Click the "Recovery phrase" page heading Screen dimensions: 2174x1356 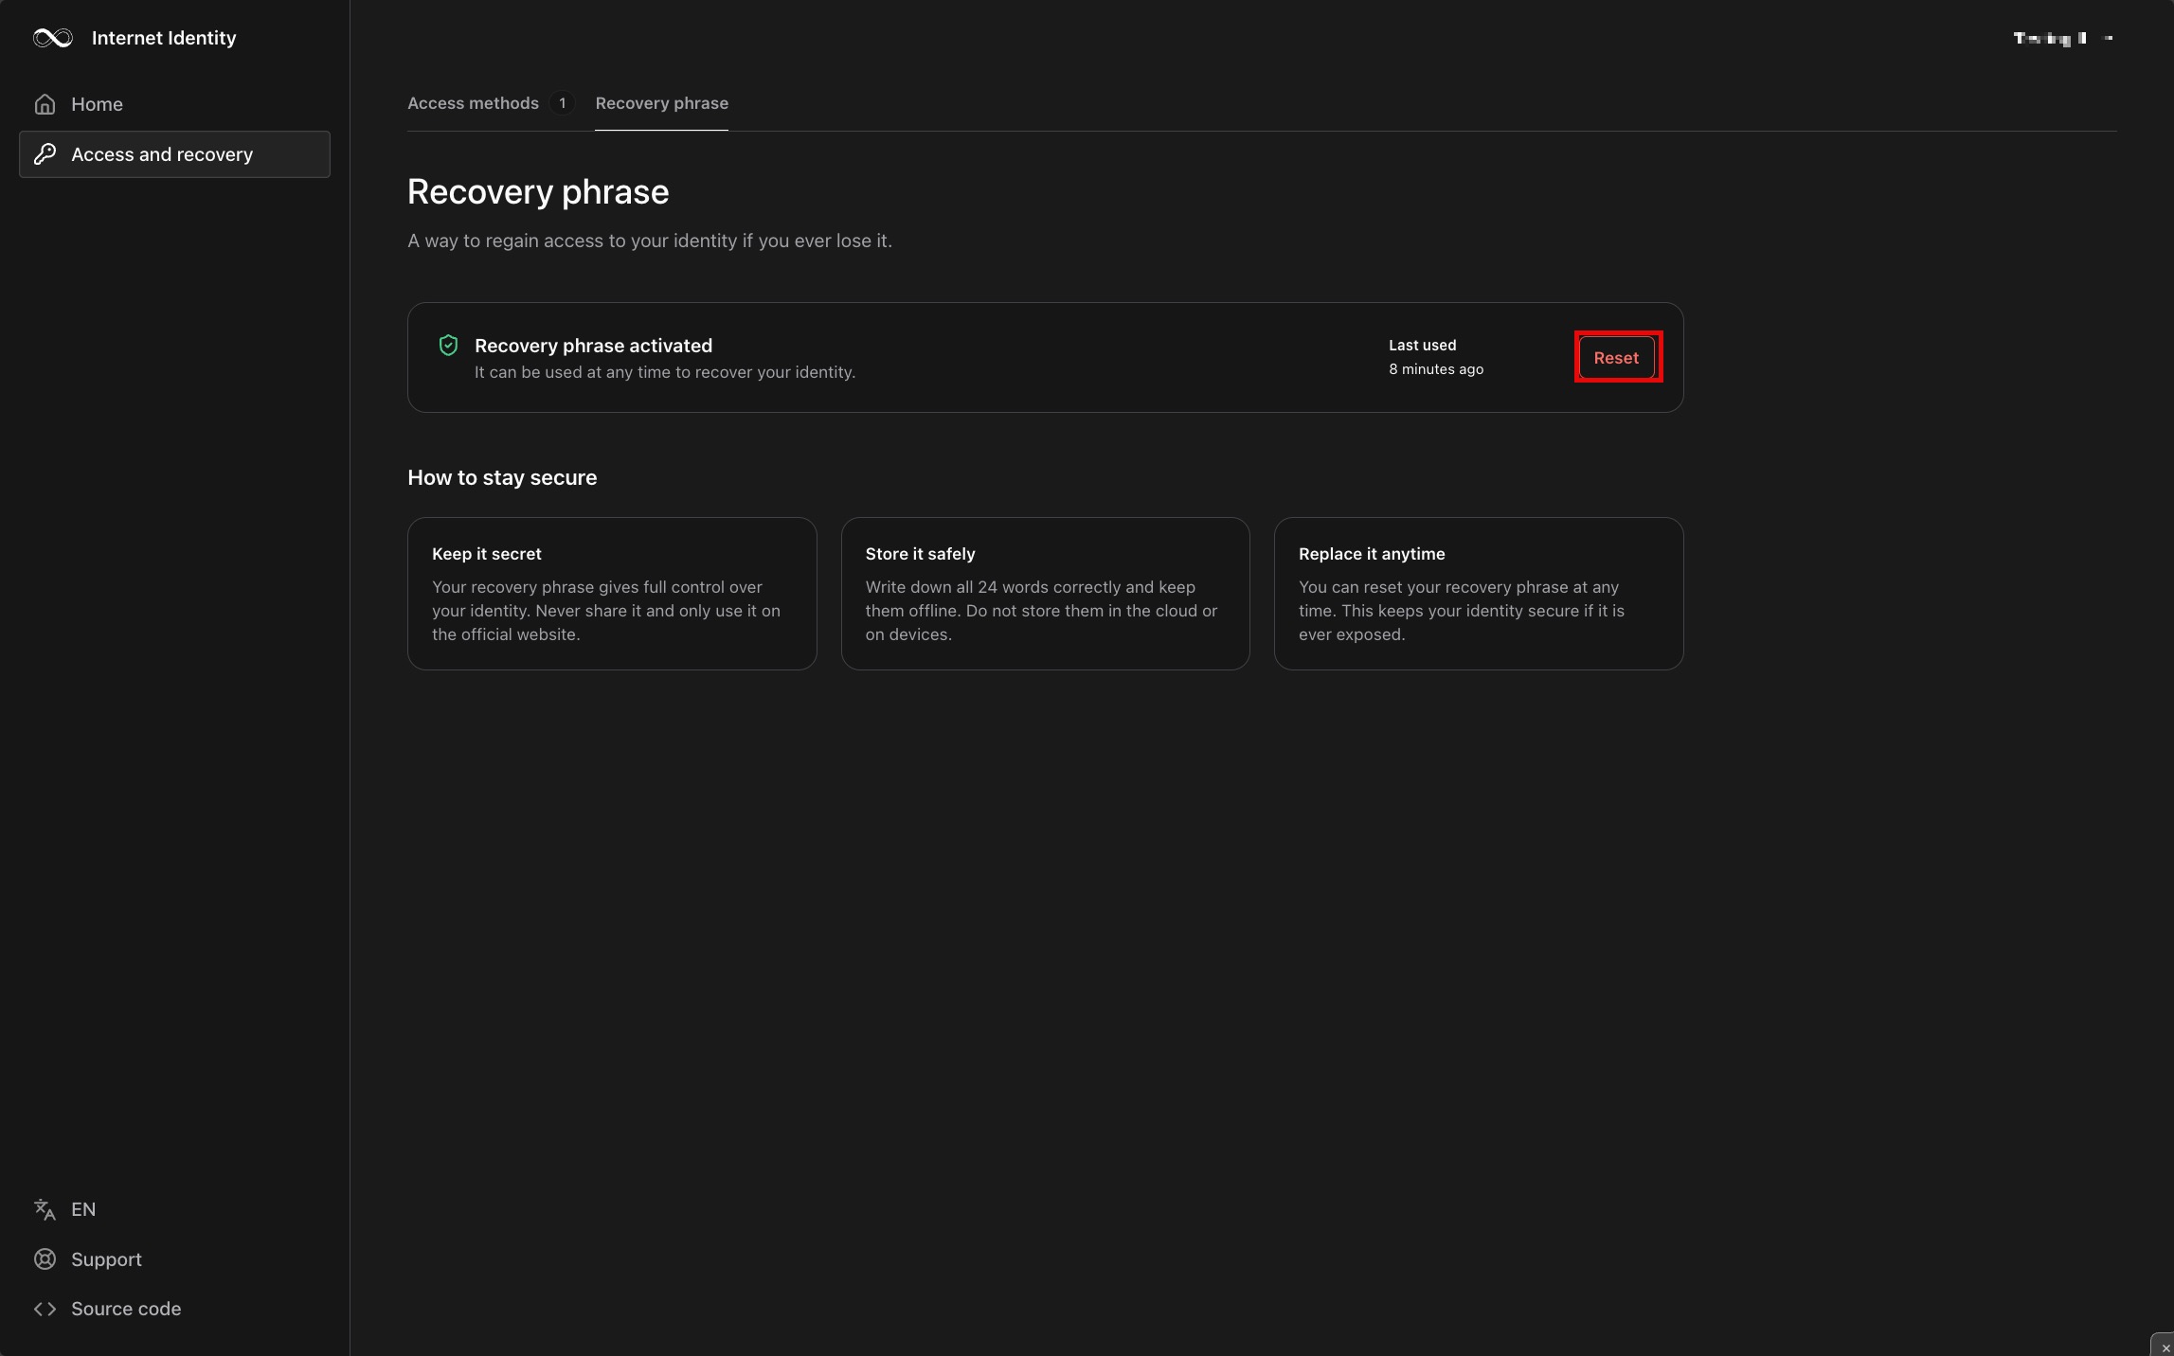538,192
